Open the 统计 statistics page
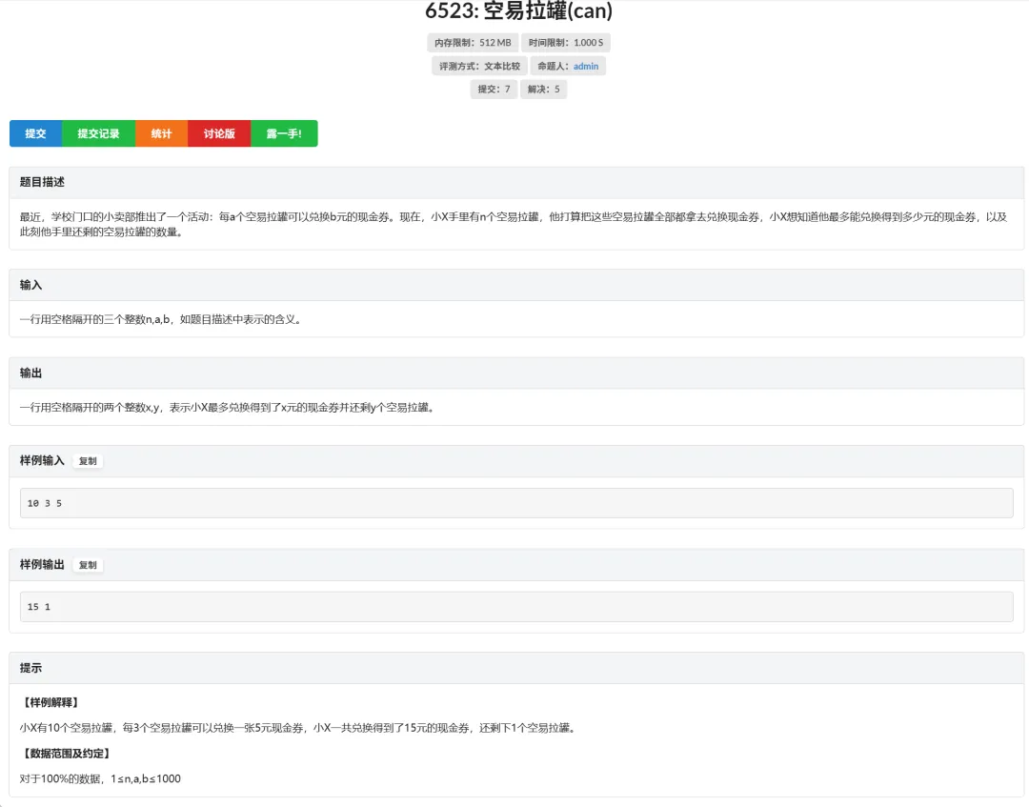Image resolution: width=1029 pixels, height=807 pixels. pyautogui.click(x=160, y=133)
